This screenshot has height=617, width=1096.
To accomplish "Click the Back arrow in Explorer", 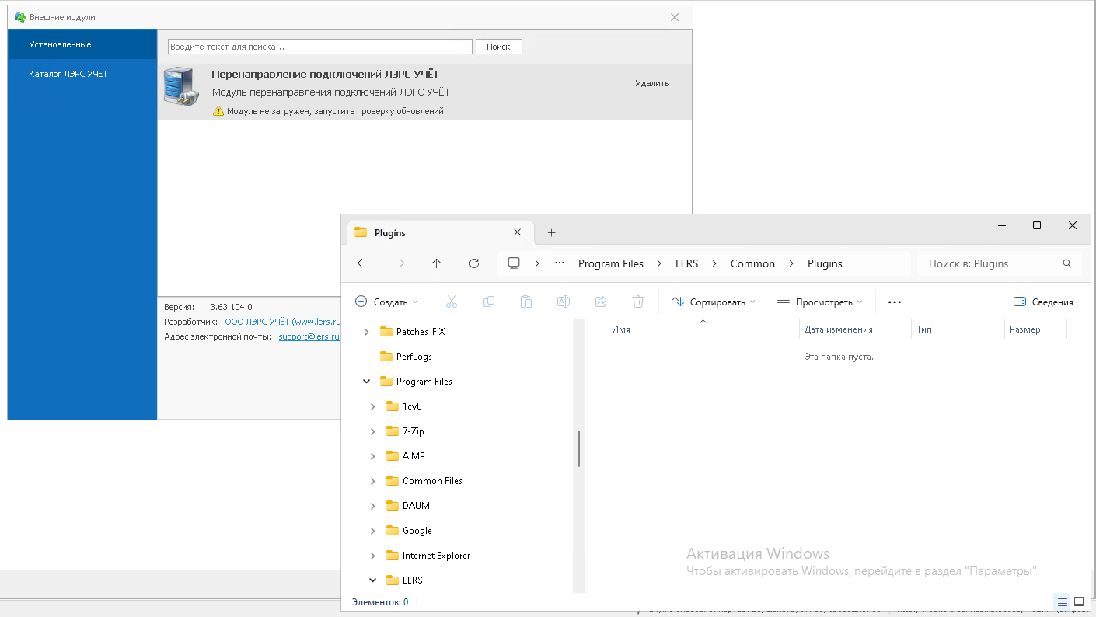I will [x=362, y=263].
